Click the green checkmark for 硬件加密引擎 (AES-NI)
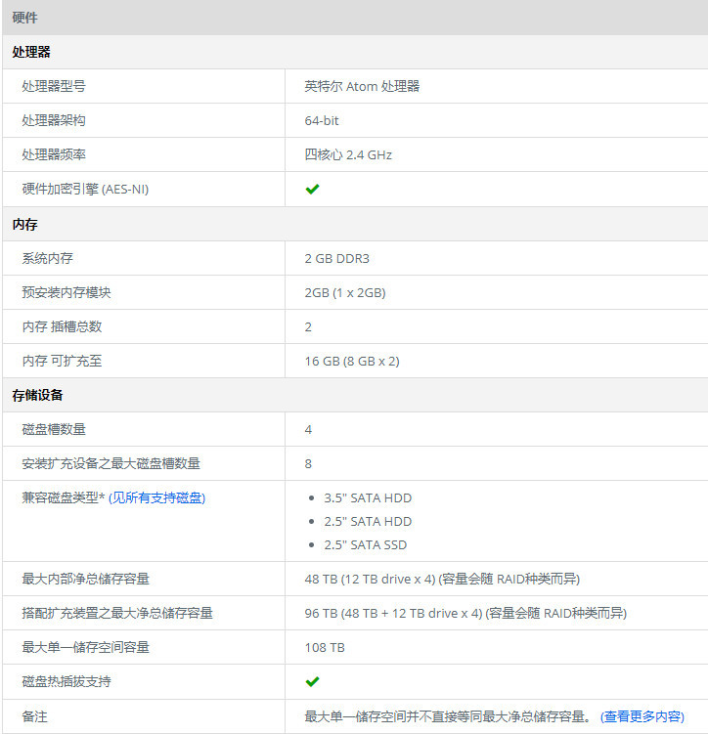This screenshot has height=734, width=708. [312, 189]
